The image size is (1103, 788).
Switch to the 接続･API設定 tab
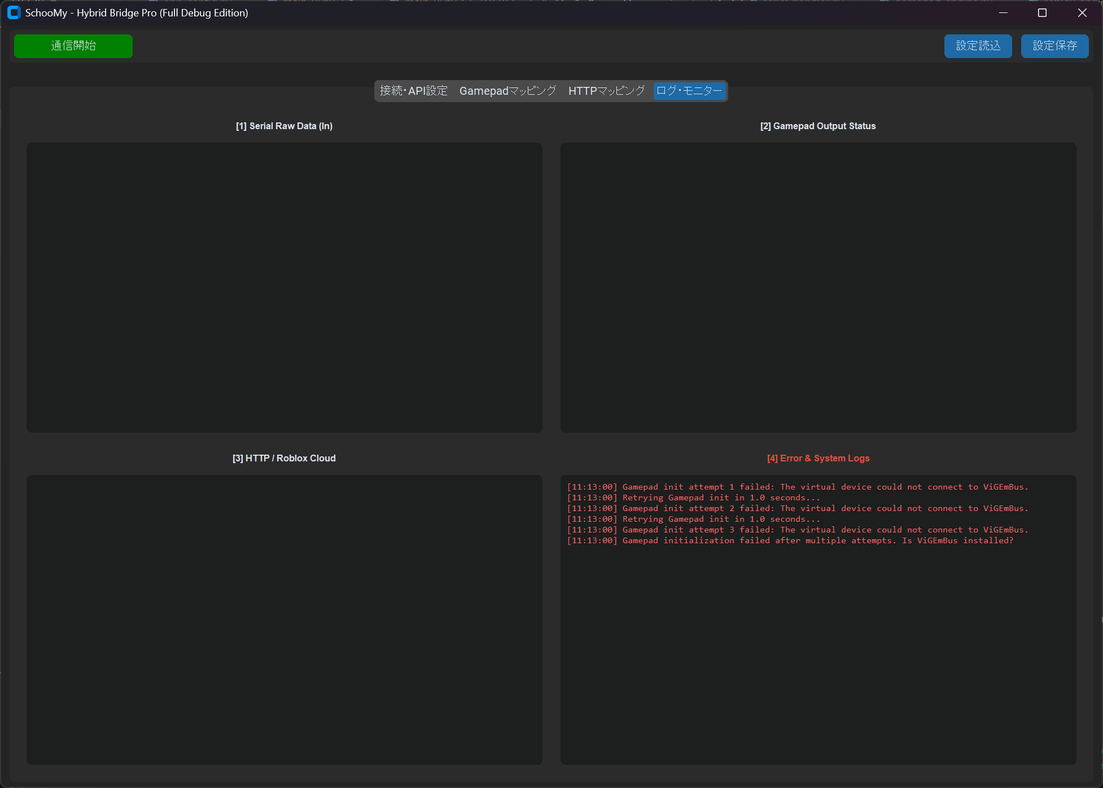414,91
